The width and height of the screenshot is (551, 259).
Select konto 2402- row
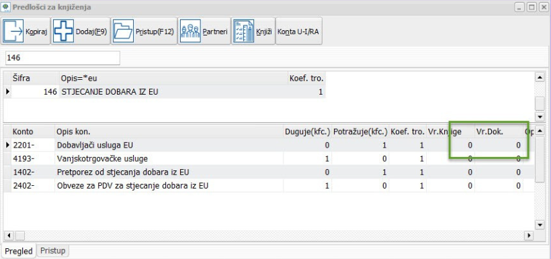click(x=269, y=185)
